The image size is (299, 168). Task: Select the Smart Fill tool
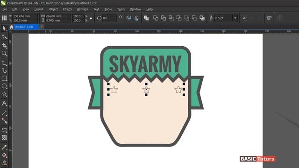tap(4, 163)
